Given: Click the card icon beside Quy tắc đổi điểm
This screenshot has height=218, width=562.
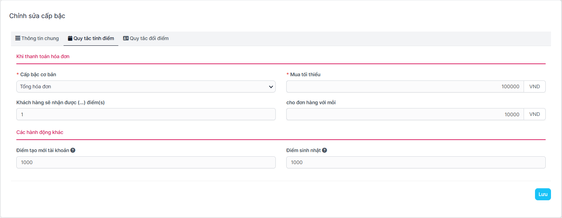Looking at the screenshot, I should pos(126,38).
